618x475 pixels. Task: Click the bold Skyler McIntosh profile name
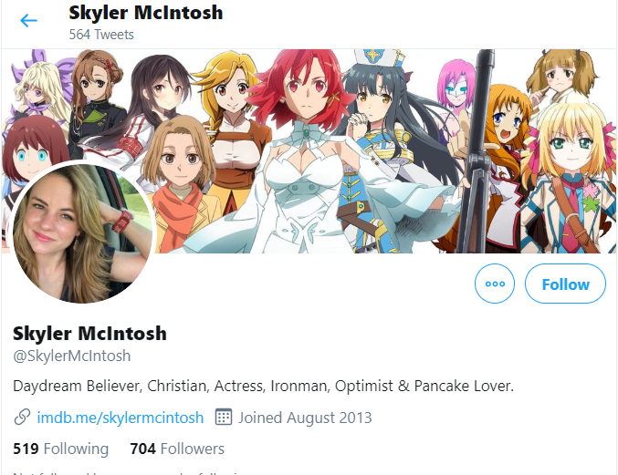point(89,334)
